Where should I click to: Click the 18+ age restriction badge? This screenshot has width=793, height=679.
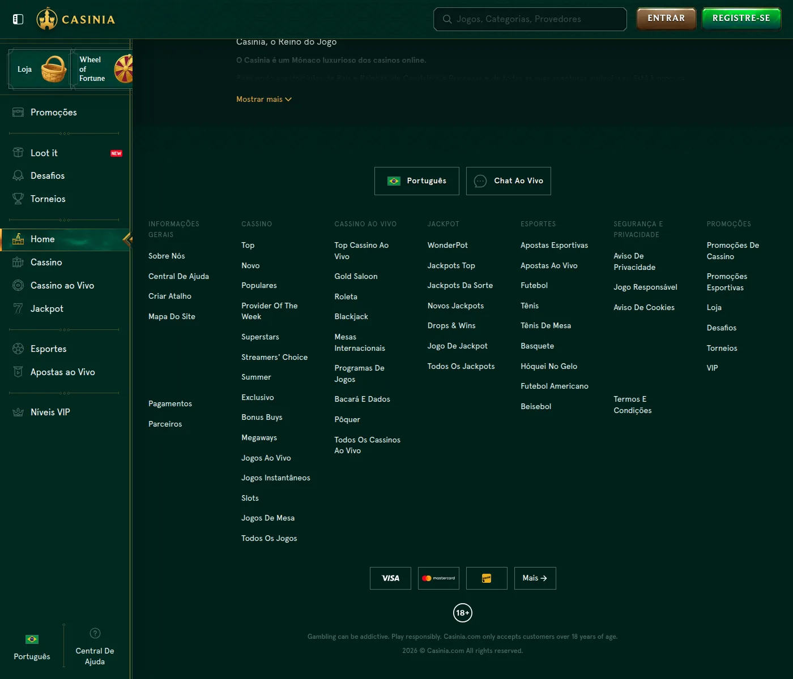[x=463, y=613]
